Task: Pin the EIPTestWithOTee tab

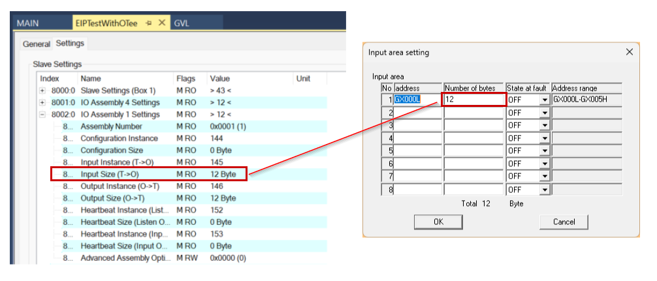Action: [x=149, y=23]
